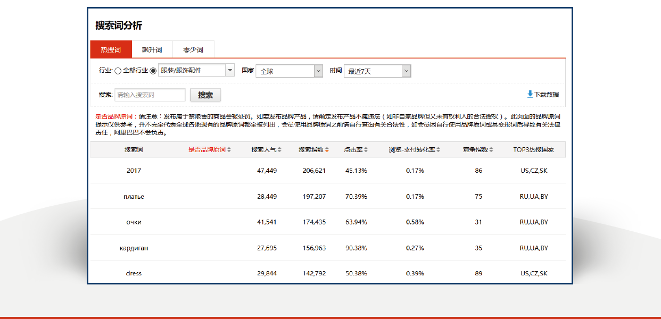Open the 服装/服饰配件 industry dropdown
661x319 pixels.
[x=196, y=70]
